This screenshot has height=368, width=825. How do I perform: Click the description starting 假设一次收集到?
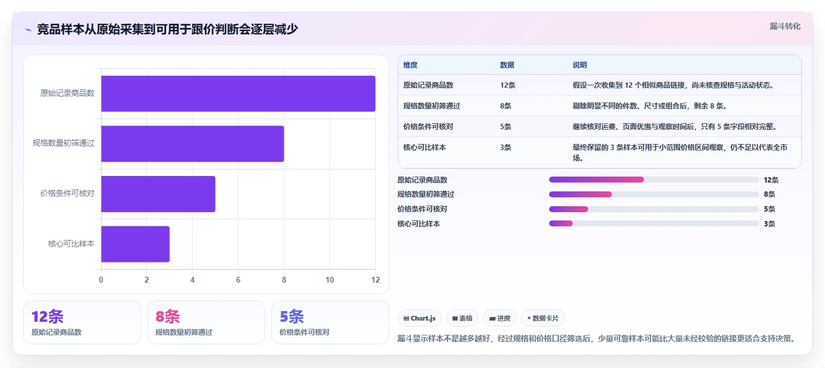(673, 85)
